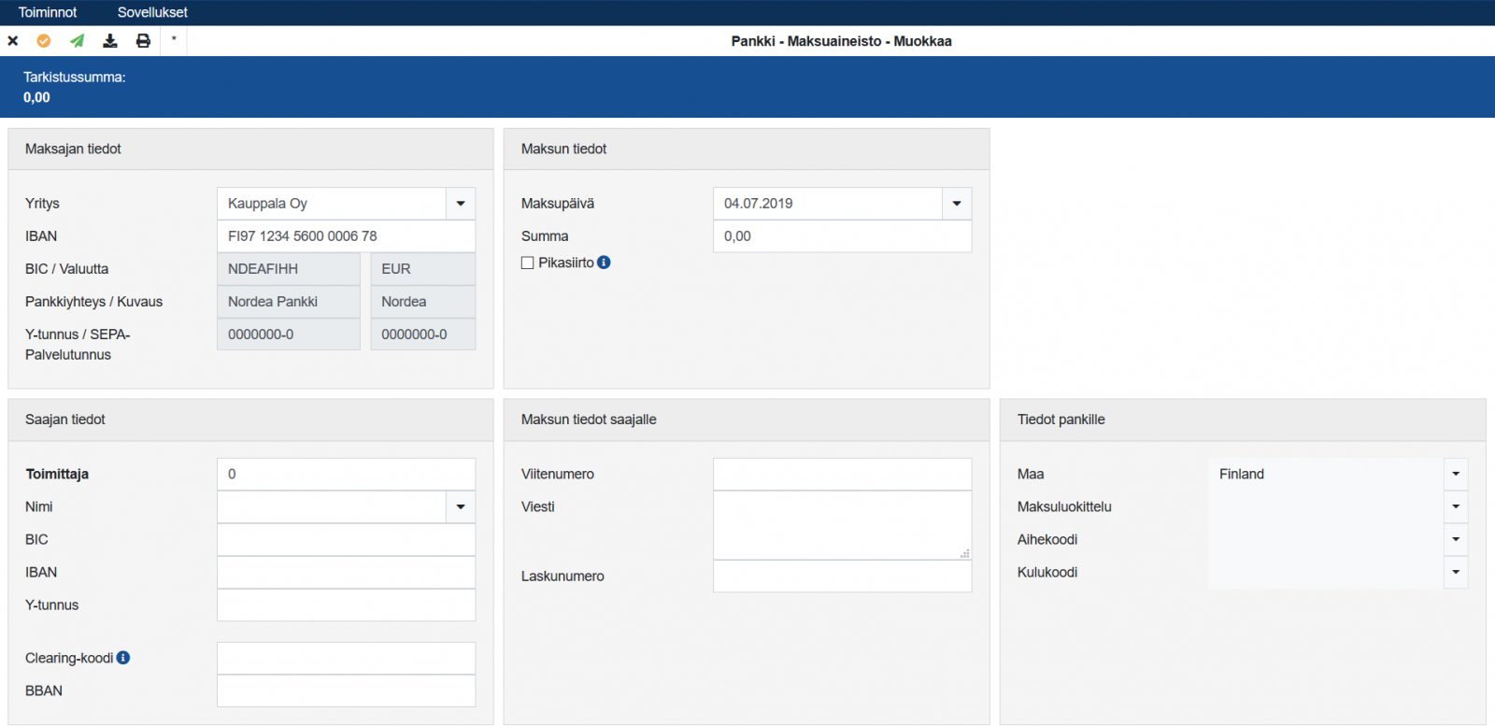
Task: Open the Maksupäivä date dropdown
Action: [957, 204]
